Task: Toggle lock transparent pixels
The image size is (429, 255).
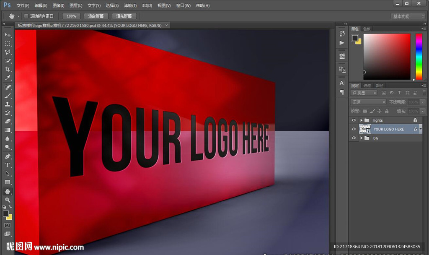Action: (x=365, y=111)
